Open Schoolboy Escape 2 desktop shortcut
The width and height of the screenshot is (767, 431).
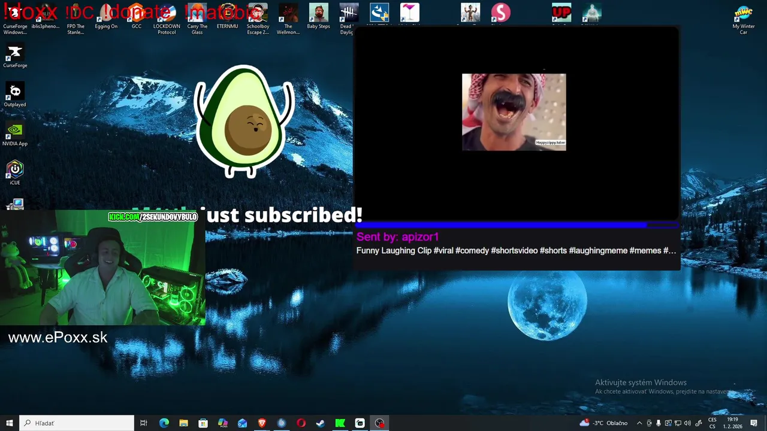pos(258,19)
